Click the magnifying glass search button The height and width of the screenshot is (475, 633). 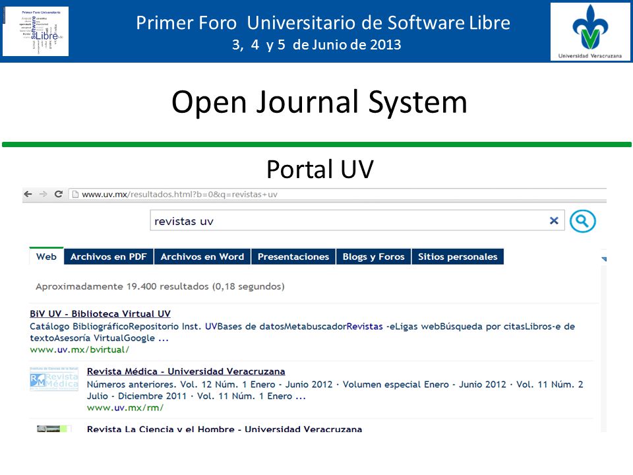click(582, 221)
